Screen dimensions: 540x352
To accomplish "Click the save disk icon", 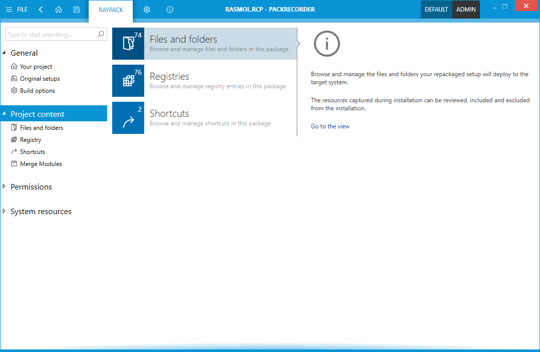I will click(76, 10).
